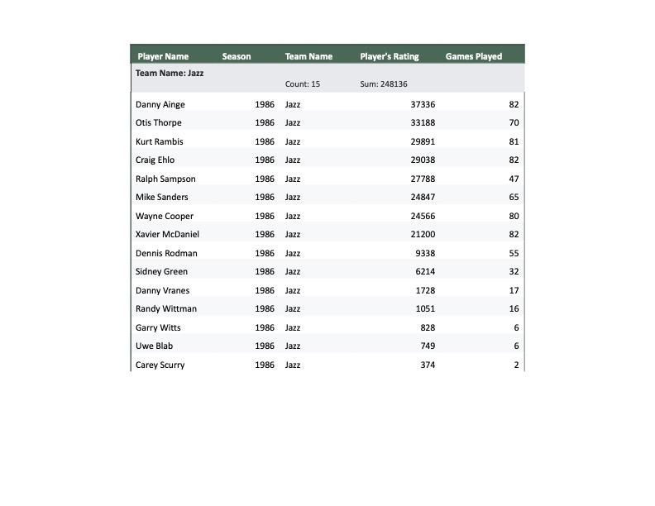Click Randy Wittman name cell

[165, 309]
